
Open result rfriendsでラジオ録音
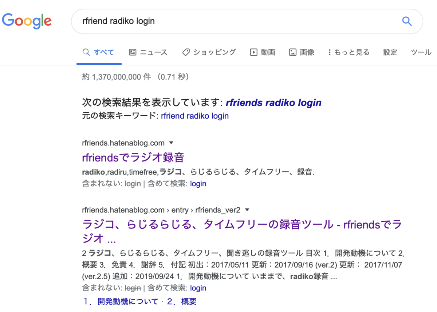pyautogui.click(x=133, y=157)
